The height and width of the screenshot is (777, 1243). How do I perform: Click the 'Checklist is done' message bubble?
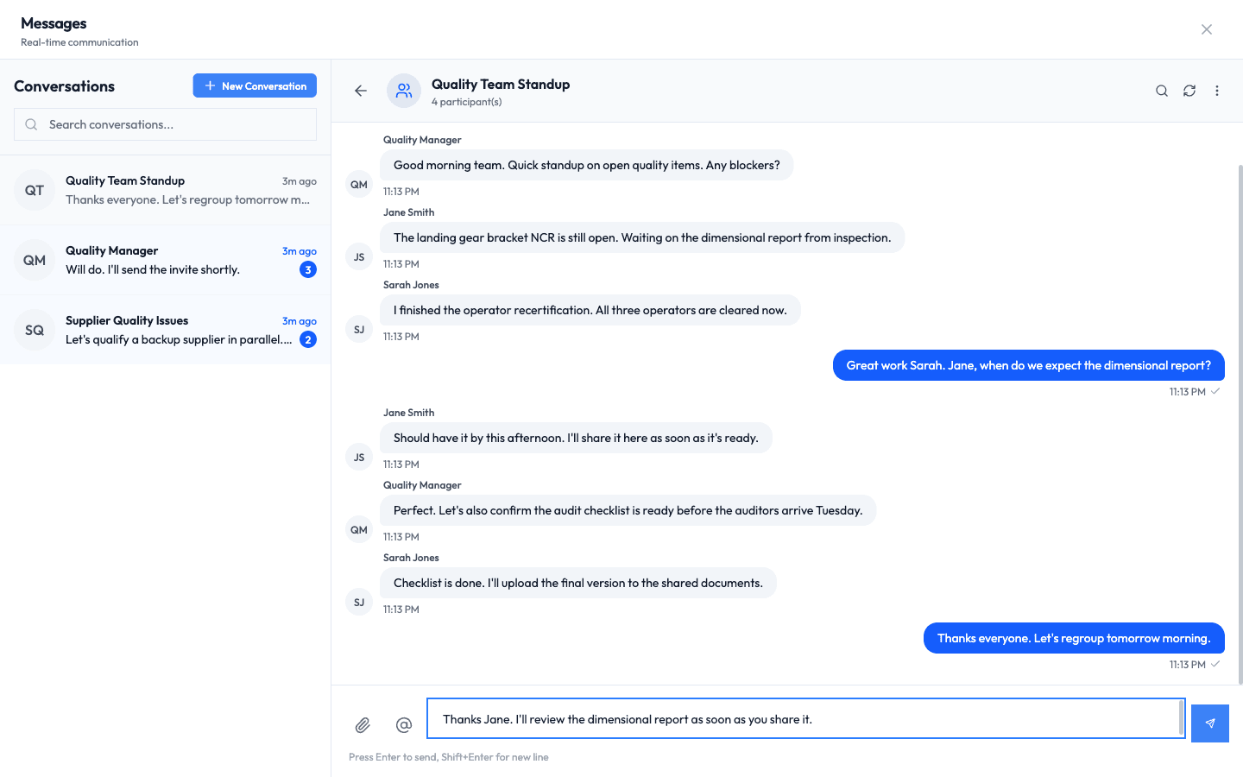578,583
